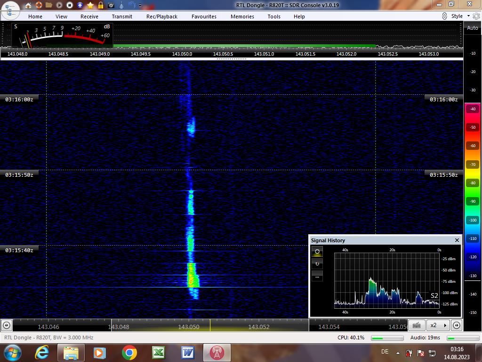Click the 03:15:40z time label

pyautogui.click(x=19, y=250)
